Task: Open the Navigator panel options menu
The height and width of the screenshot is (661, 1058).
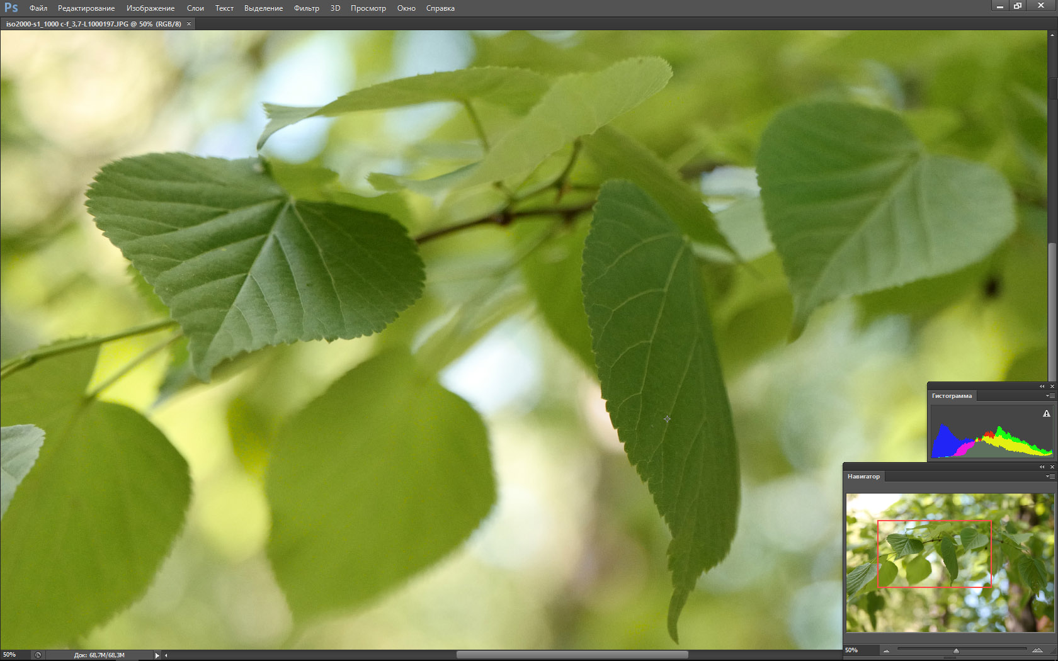Action: point(1050,477)
